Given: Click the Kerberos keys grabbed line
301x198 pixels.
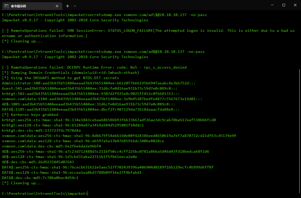Looking at the screenshot, I should pos(30,115).
